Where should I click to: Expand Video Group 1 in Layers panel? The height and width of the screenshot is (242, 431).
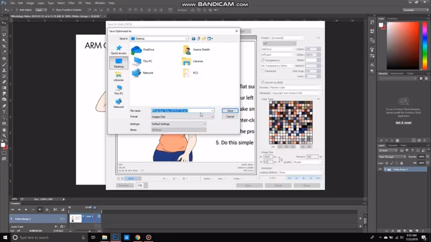click(385, 169)
